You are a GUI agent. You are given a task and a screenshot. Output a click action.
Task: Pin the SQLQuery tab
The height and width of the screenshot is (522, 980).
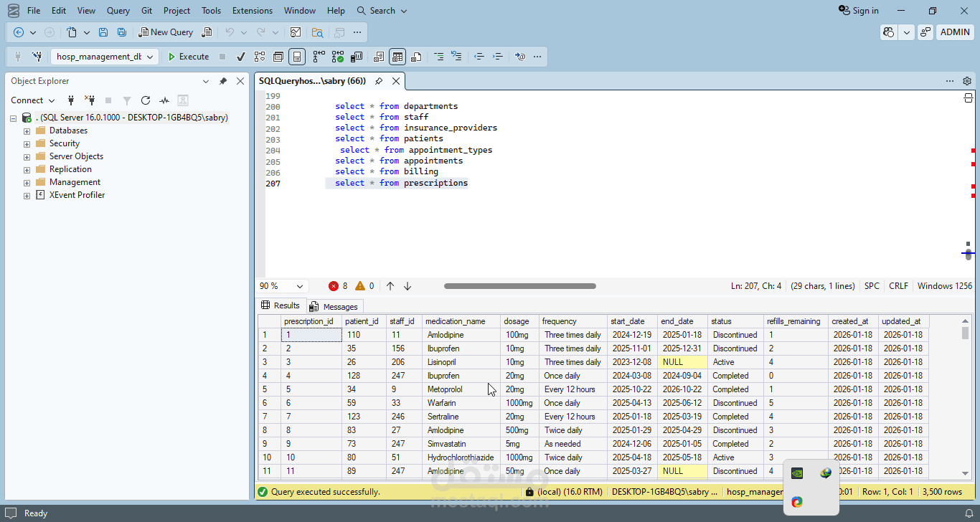379,81
